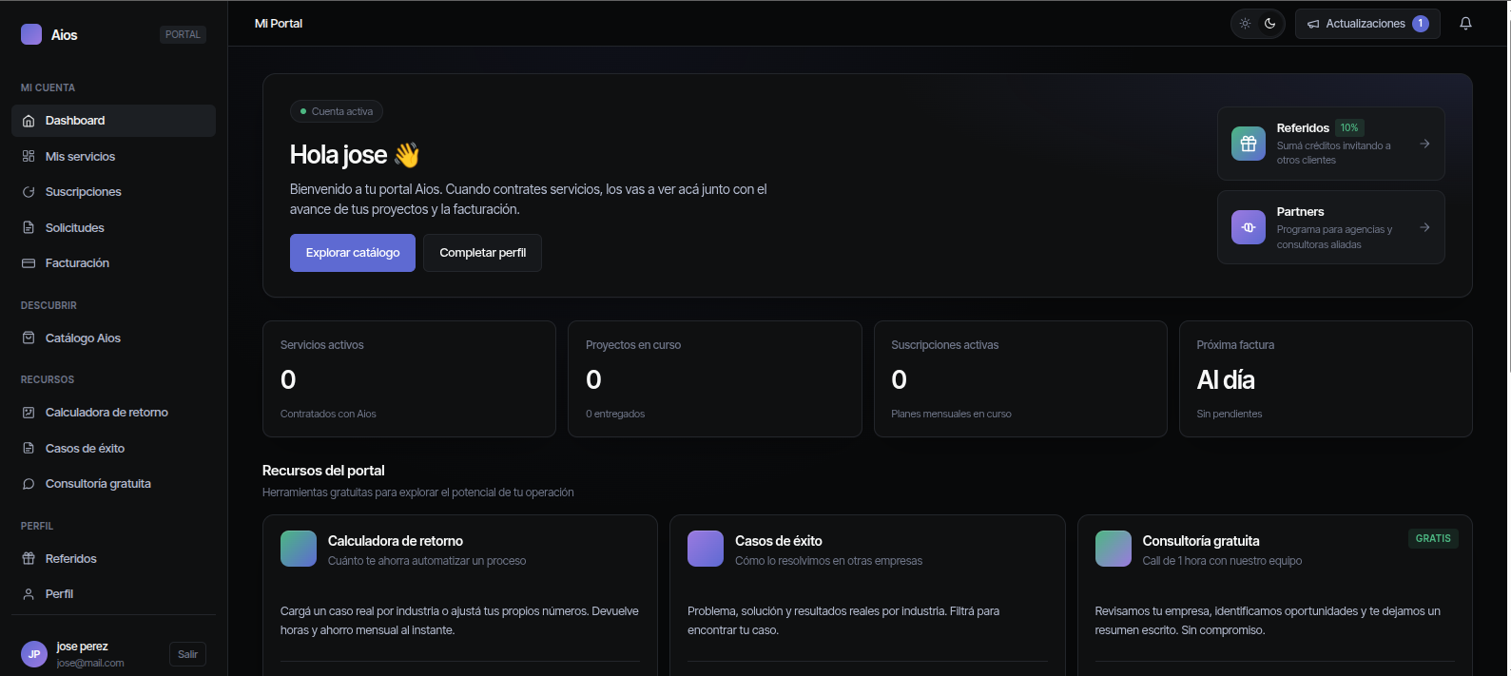
Task: Open the Suscripciones activas stat card
Action: 1020,379
